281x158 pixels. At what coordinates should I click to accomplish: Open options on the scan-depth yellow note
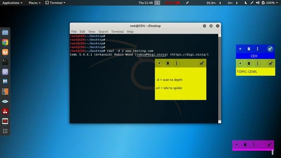(177, 63)
